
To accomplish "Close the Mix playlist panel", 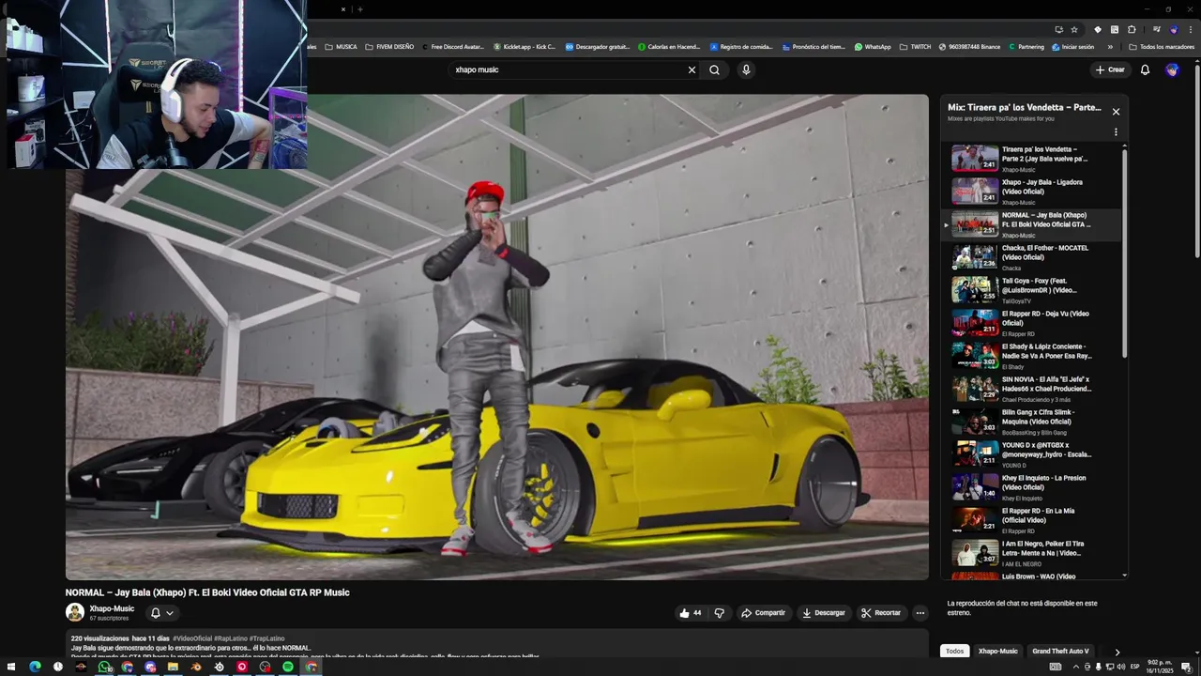I will click(x=1116, y=112).
